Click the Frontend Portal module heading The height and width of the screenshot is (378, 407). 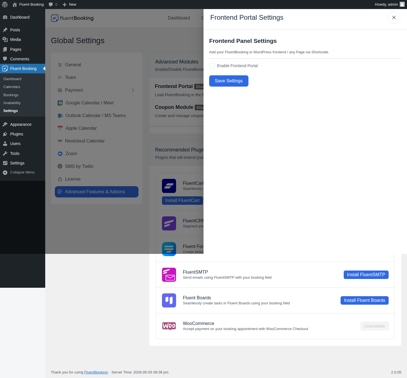pyautogui.click(x=174, y=86)
